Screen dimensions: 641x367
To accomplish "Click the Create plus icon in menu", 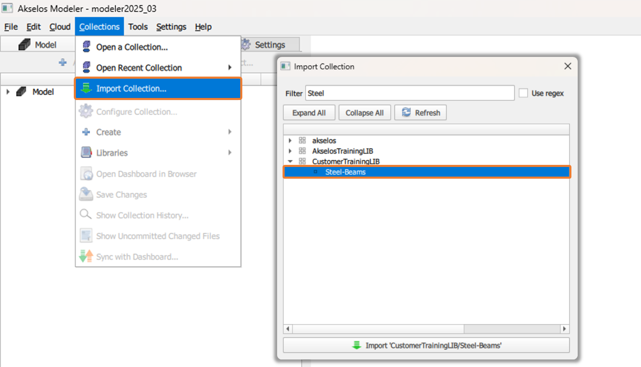I will (x=86, y=132).
